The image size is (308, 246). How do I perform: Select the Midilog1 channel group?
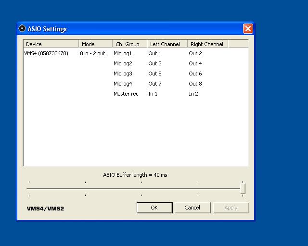123,53
